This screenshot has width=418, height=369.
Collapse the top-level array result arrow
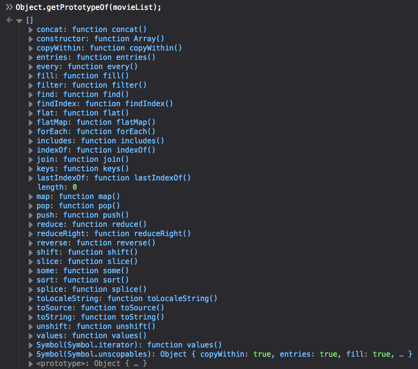click(19, 20)
